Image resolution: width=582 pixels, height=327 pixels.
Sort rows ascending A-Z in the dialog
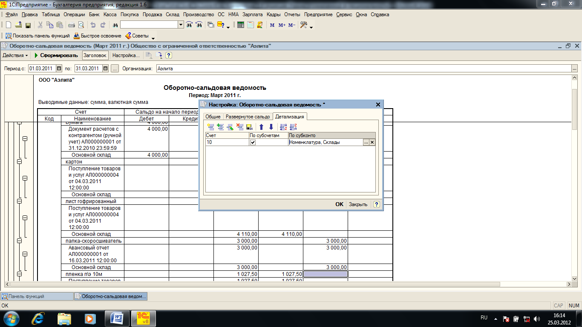pyautogui.click(x=283, y=127)
